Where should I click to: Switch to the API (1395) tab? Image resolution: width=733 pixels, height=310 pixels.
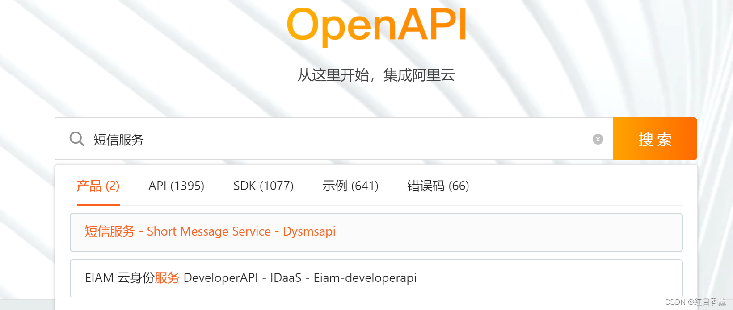pyautogui.click(x=177, y=186)
